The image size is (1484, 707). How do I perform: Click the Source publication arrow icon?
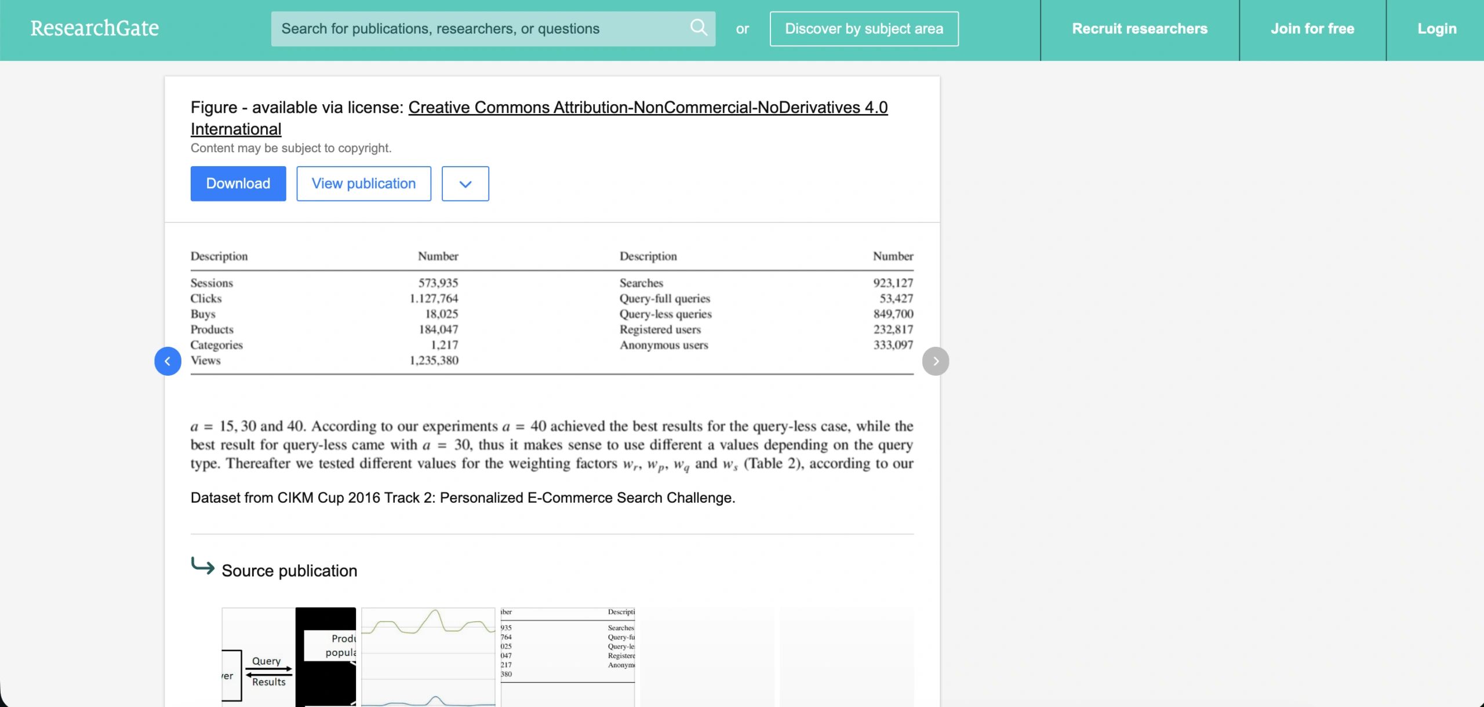point(202,566)
